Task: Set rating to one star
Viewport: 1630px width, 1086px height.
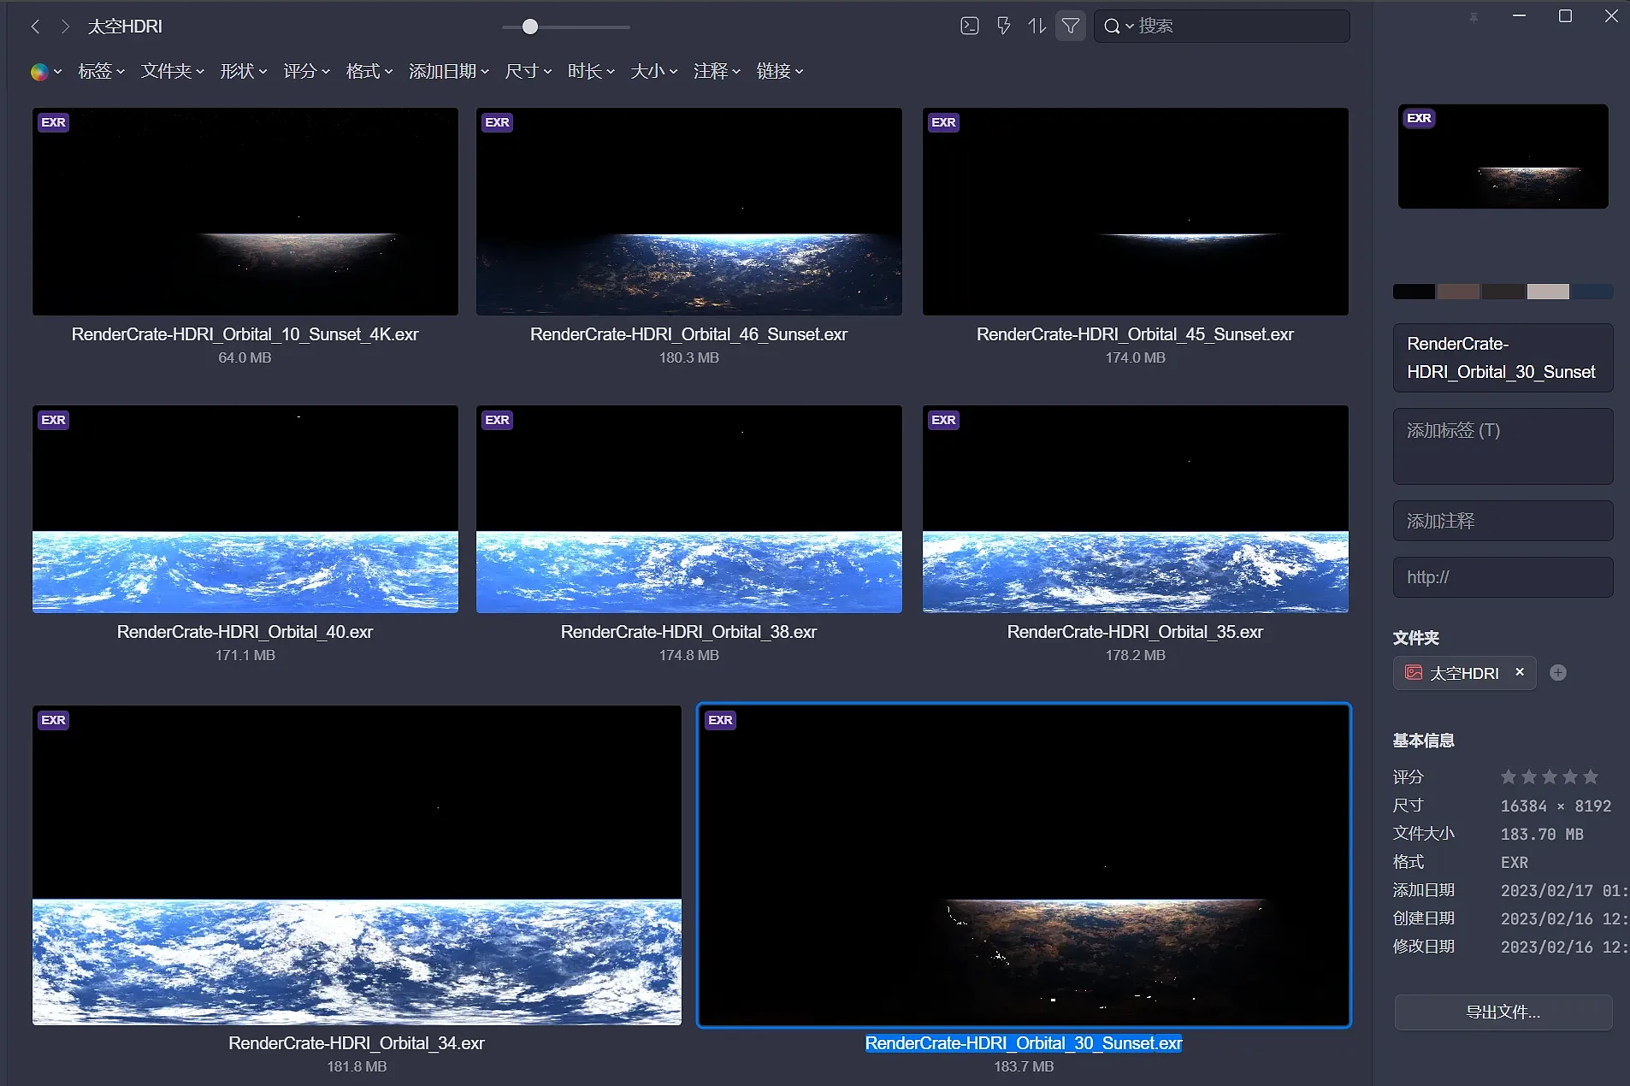Action: tap(1509, 776)
